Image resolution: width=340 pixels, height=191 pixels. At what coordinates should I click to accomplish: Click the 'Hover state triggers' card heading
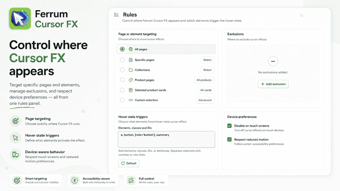[x=133, y=117]
